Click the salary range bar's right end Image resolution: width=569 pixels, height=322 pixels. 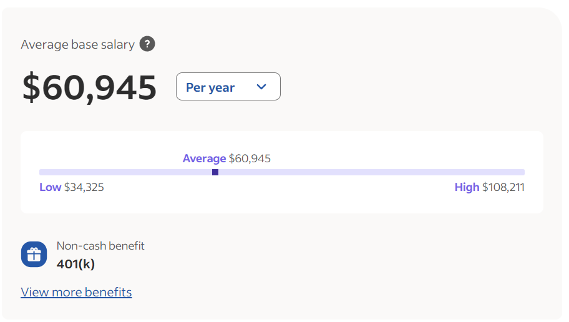[x=522, y=172]
